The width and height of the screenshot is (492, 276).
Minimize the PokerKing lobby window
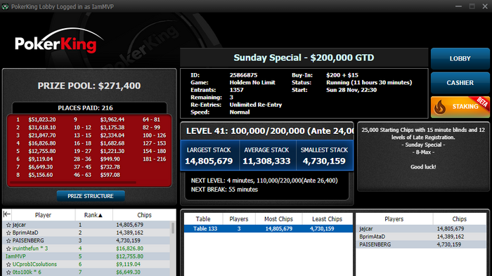coord(458,6)
